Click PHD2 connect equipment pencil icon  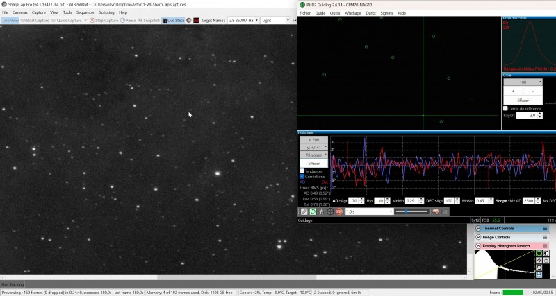[304, 211]
